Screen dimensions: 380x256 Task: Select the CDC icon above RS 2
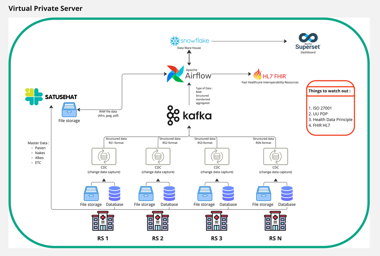click(158, 156)
